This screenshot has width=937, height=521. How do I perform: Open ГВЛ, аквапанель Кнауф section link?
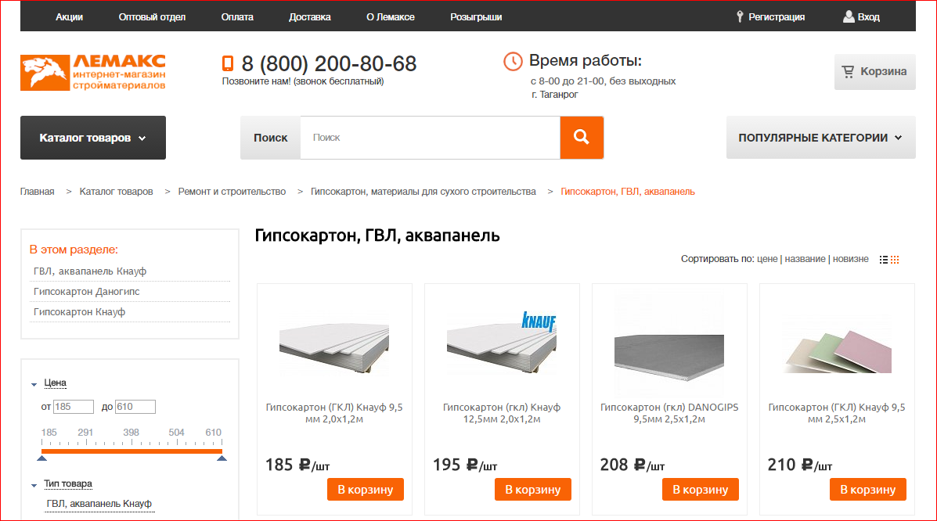[90, 271]
